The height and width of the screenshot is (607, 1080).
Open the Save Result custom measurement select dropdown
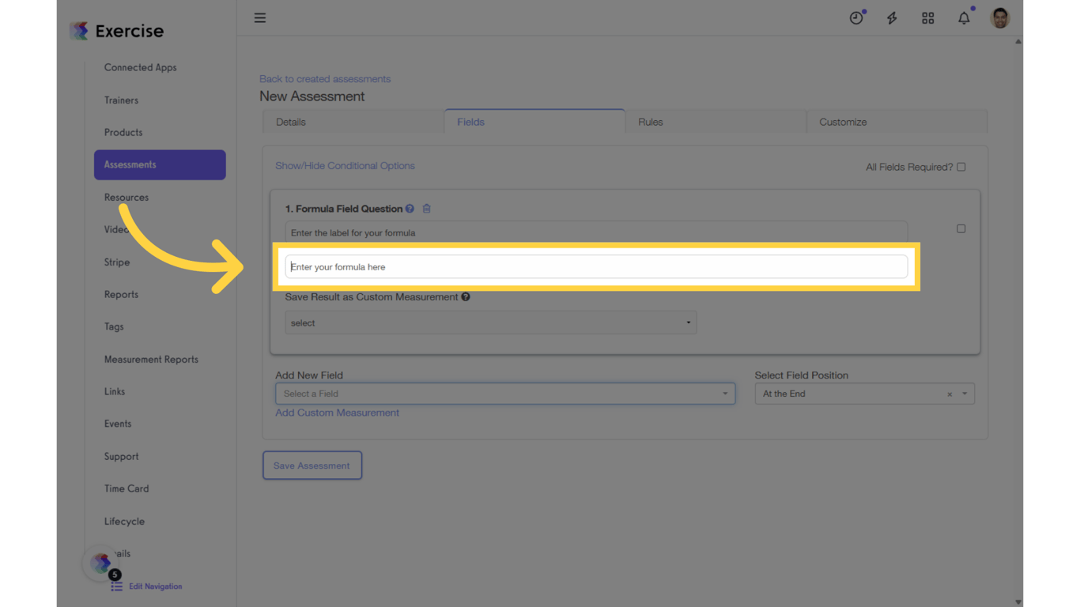coord(490,322)
